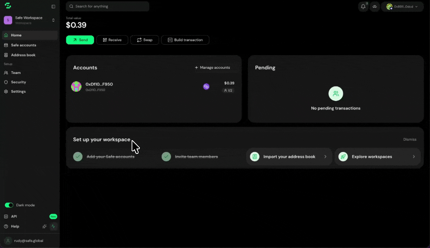Click the Import address book green icon

255,157
